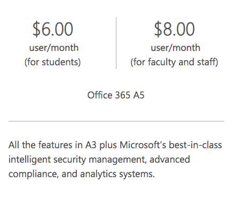Click the vertical divider between the prices
The image size is (235, 198).
116,43
